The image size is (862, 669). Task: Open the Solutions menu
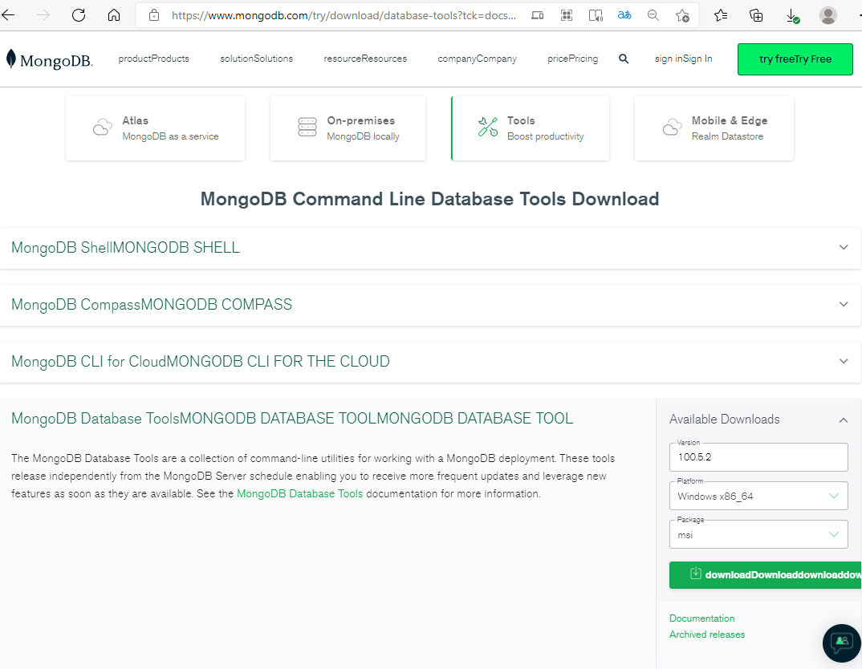point(256,59)
